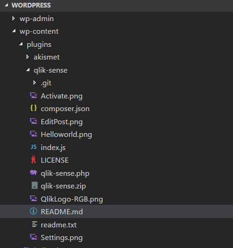Expand the wp-admin folder arrow
Image resolution: width=233 pixels, height=248 pixels.
[x=14, y=18]
